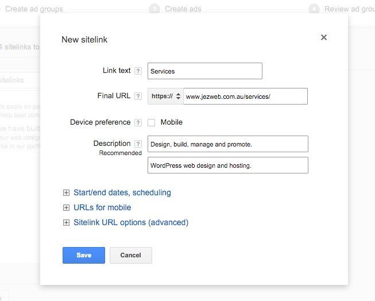Cancel the new sitelink dialog
Screen dimensions: 375x301
click(131, 256)
